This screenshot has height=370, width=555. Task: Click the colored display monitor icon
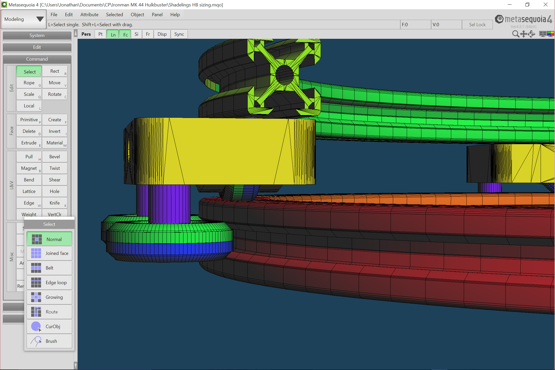coord(550,34)
